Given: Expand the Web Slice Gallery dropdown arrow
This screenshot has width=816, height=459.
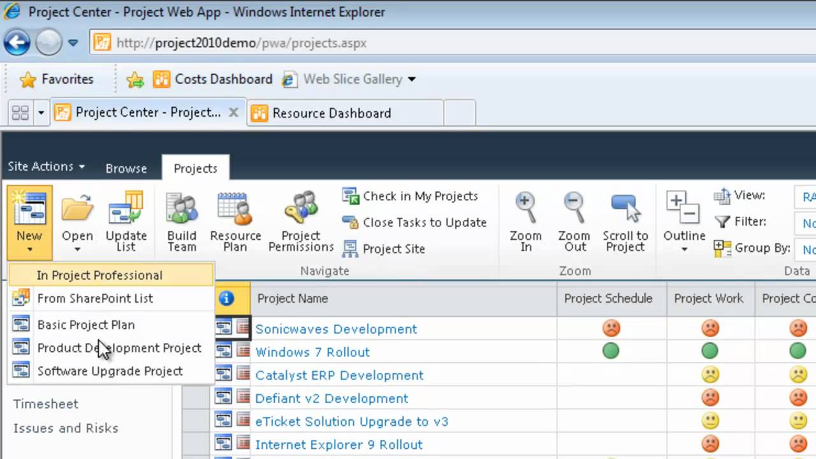Looking at the screenshot, I should pos(411,79).
